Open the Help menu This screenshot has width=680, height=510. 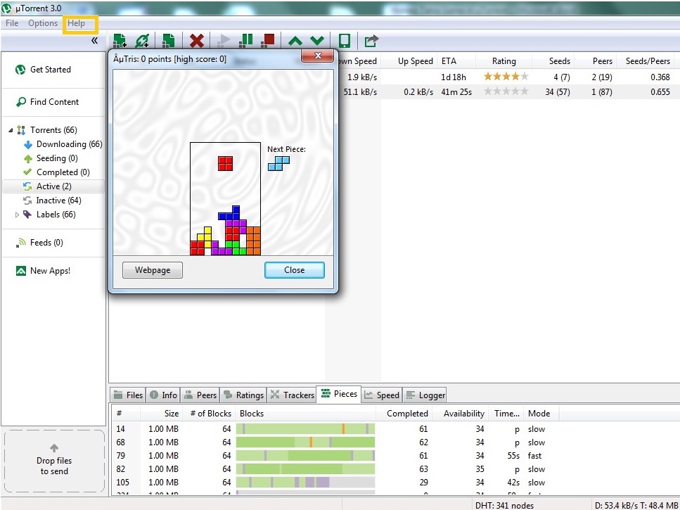[x=77, y=23]
